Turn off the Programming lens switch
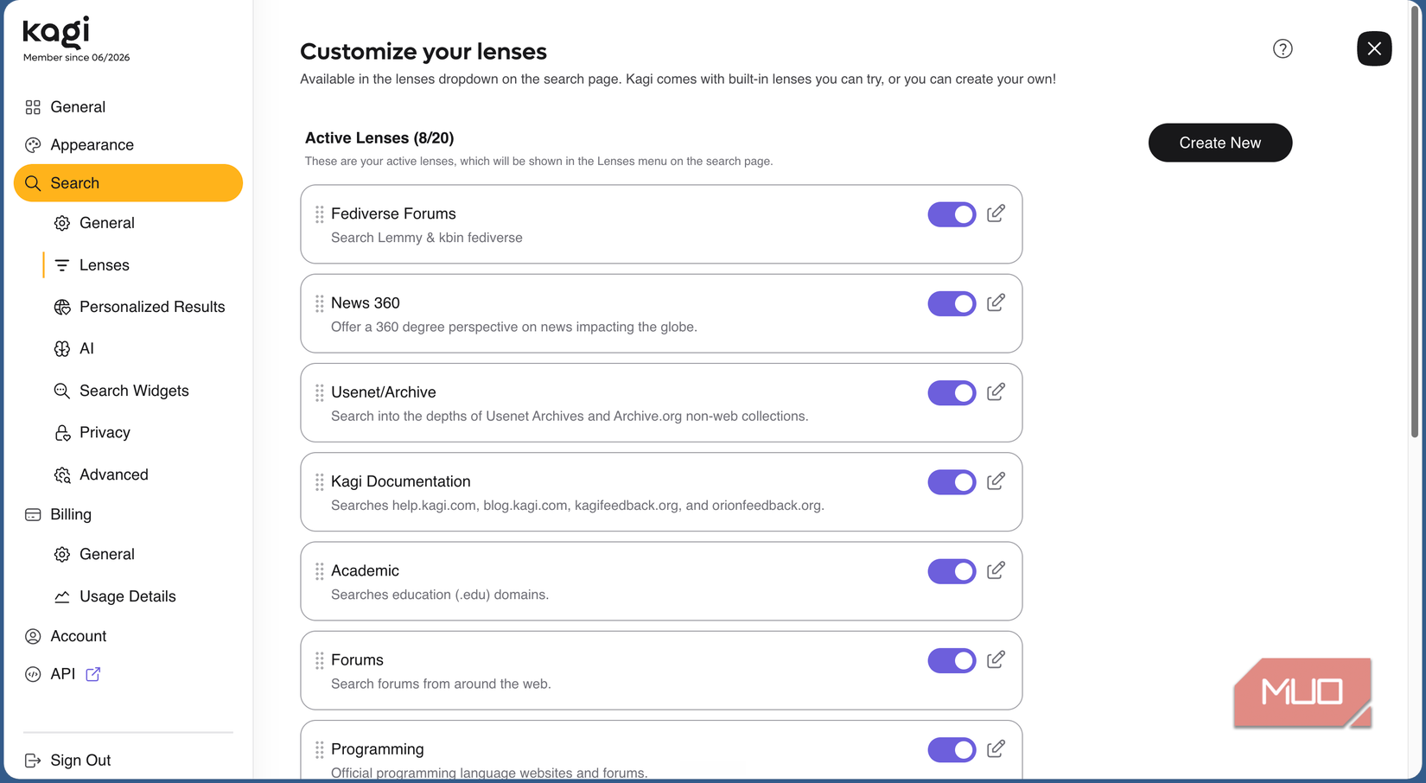 (952, 749)
